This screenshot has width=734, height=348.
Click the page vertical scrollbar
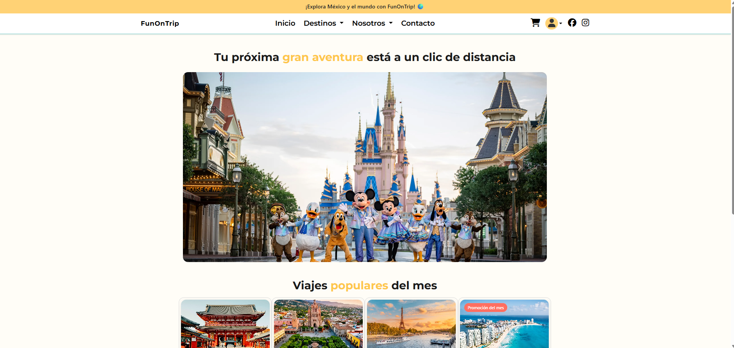pyautogui.click(x=732, y=110)
